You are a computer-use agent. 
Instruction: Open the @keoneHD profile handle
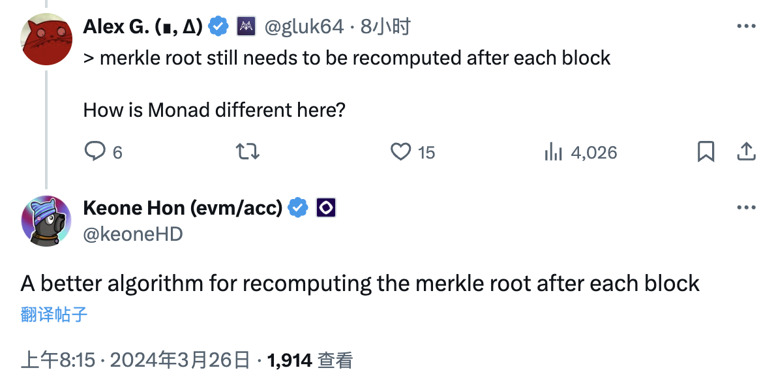click(133, 233)
